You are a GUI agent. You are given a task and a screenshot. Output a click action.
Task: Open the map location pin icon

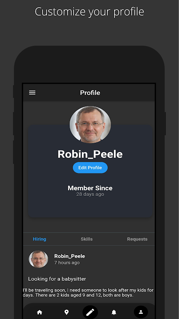(66, 312)
